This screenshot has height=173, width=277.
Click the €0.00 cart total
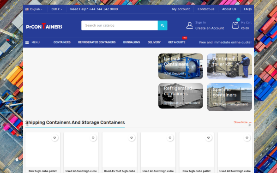click(x=245, y=28)
